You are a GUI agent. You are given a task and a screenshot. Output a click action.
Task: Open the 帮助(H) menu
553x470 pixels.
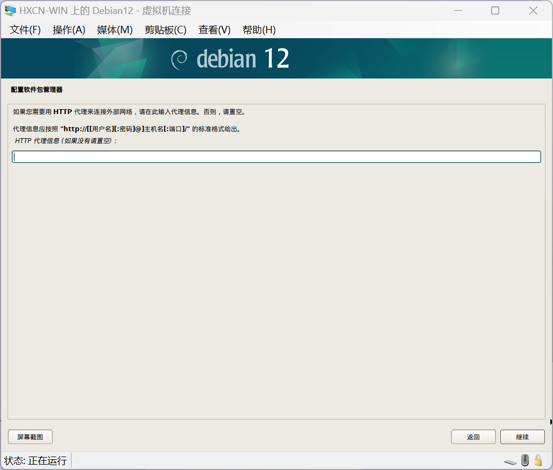point(259,30)
